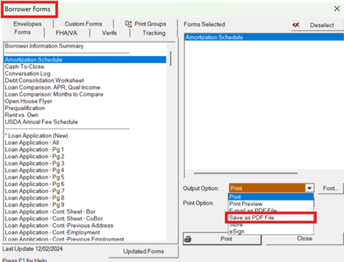This screenshot has height=262, width=344.
Task: Click the forms list vertical scrollbar thumb
Action: (171, 59)
